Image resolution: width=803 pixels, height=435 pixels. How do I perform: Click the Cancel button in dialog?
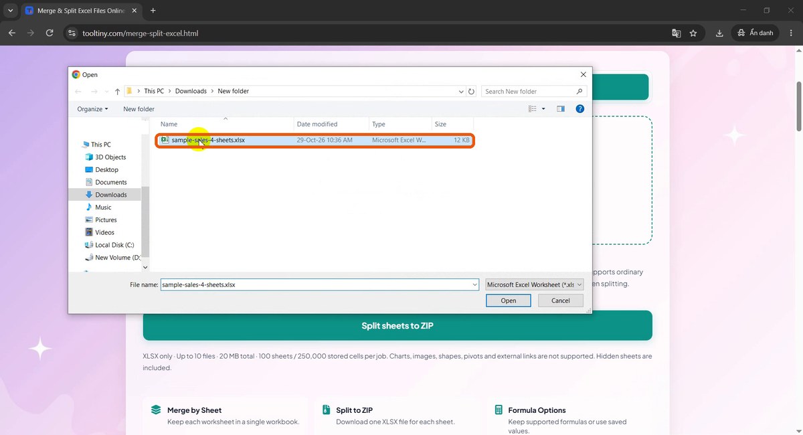561,300
